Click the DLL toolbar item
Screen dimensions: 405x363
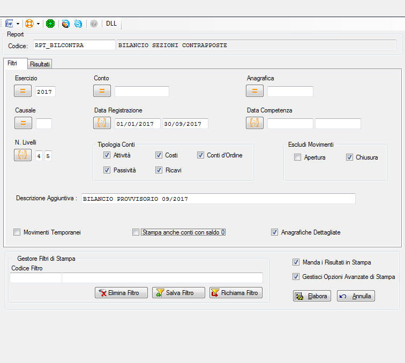(x=111, y=24)
